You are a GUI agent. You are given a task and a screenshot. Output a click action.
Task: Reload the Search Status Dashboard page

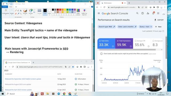pos(13,67)
